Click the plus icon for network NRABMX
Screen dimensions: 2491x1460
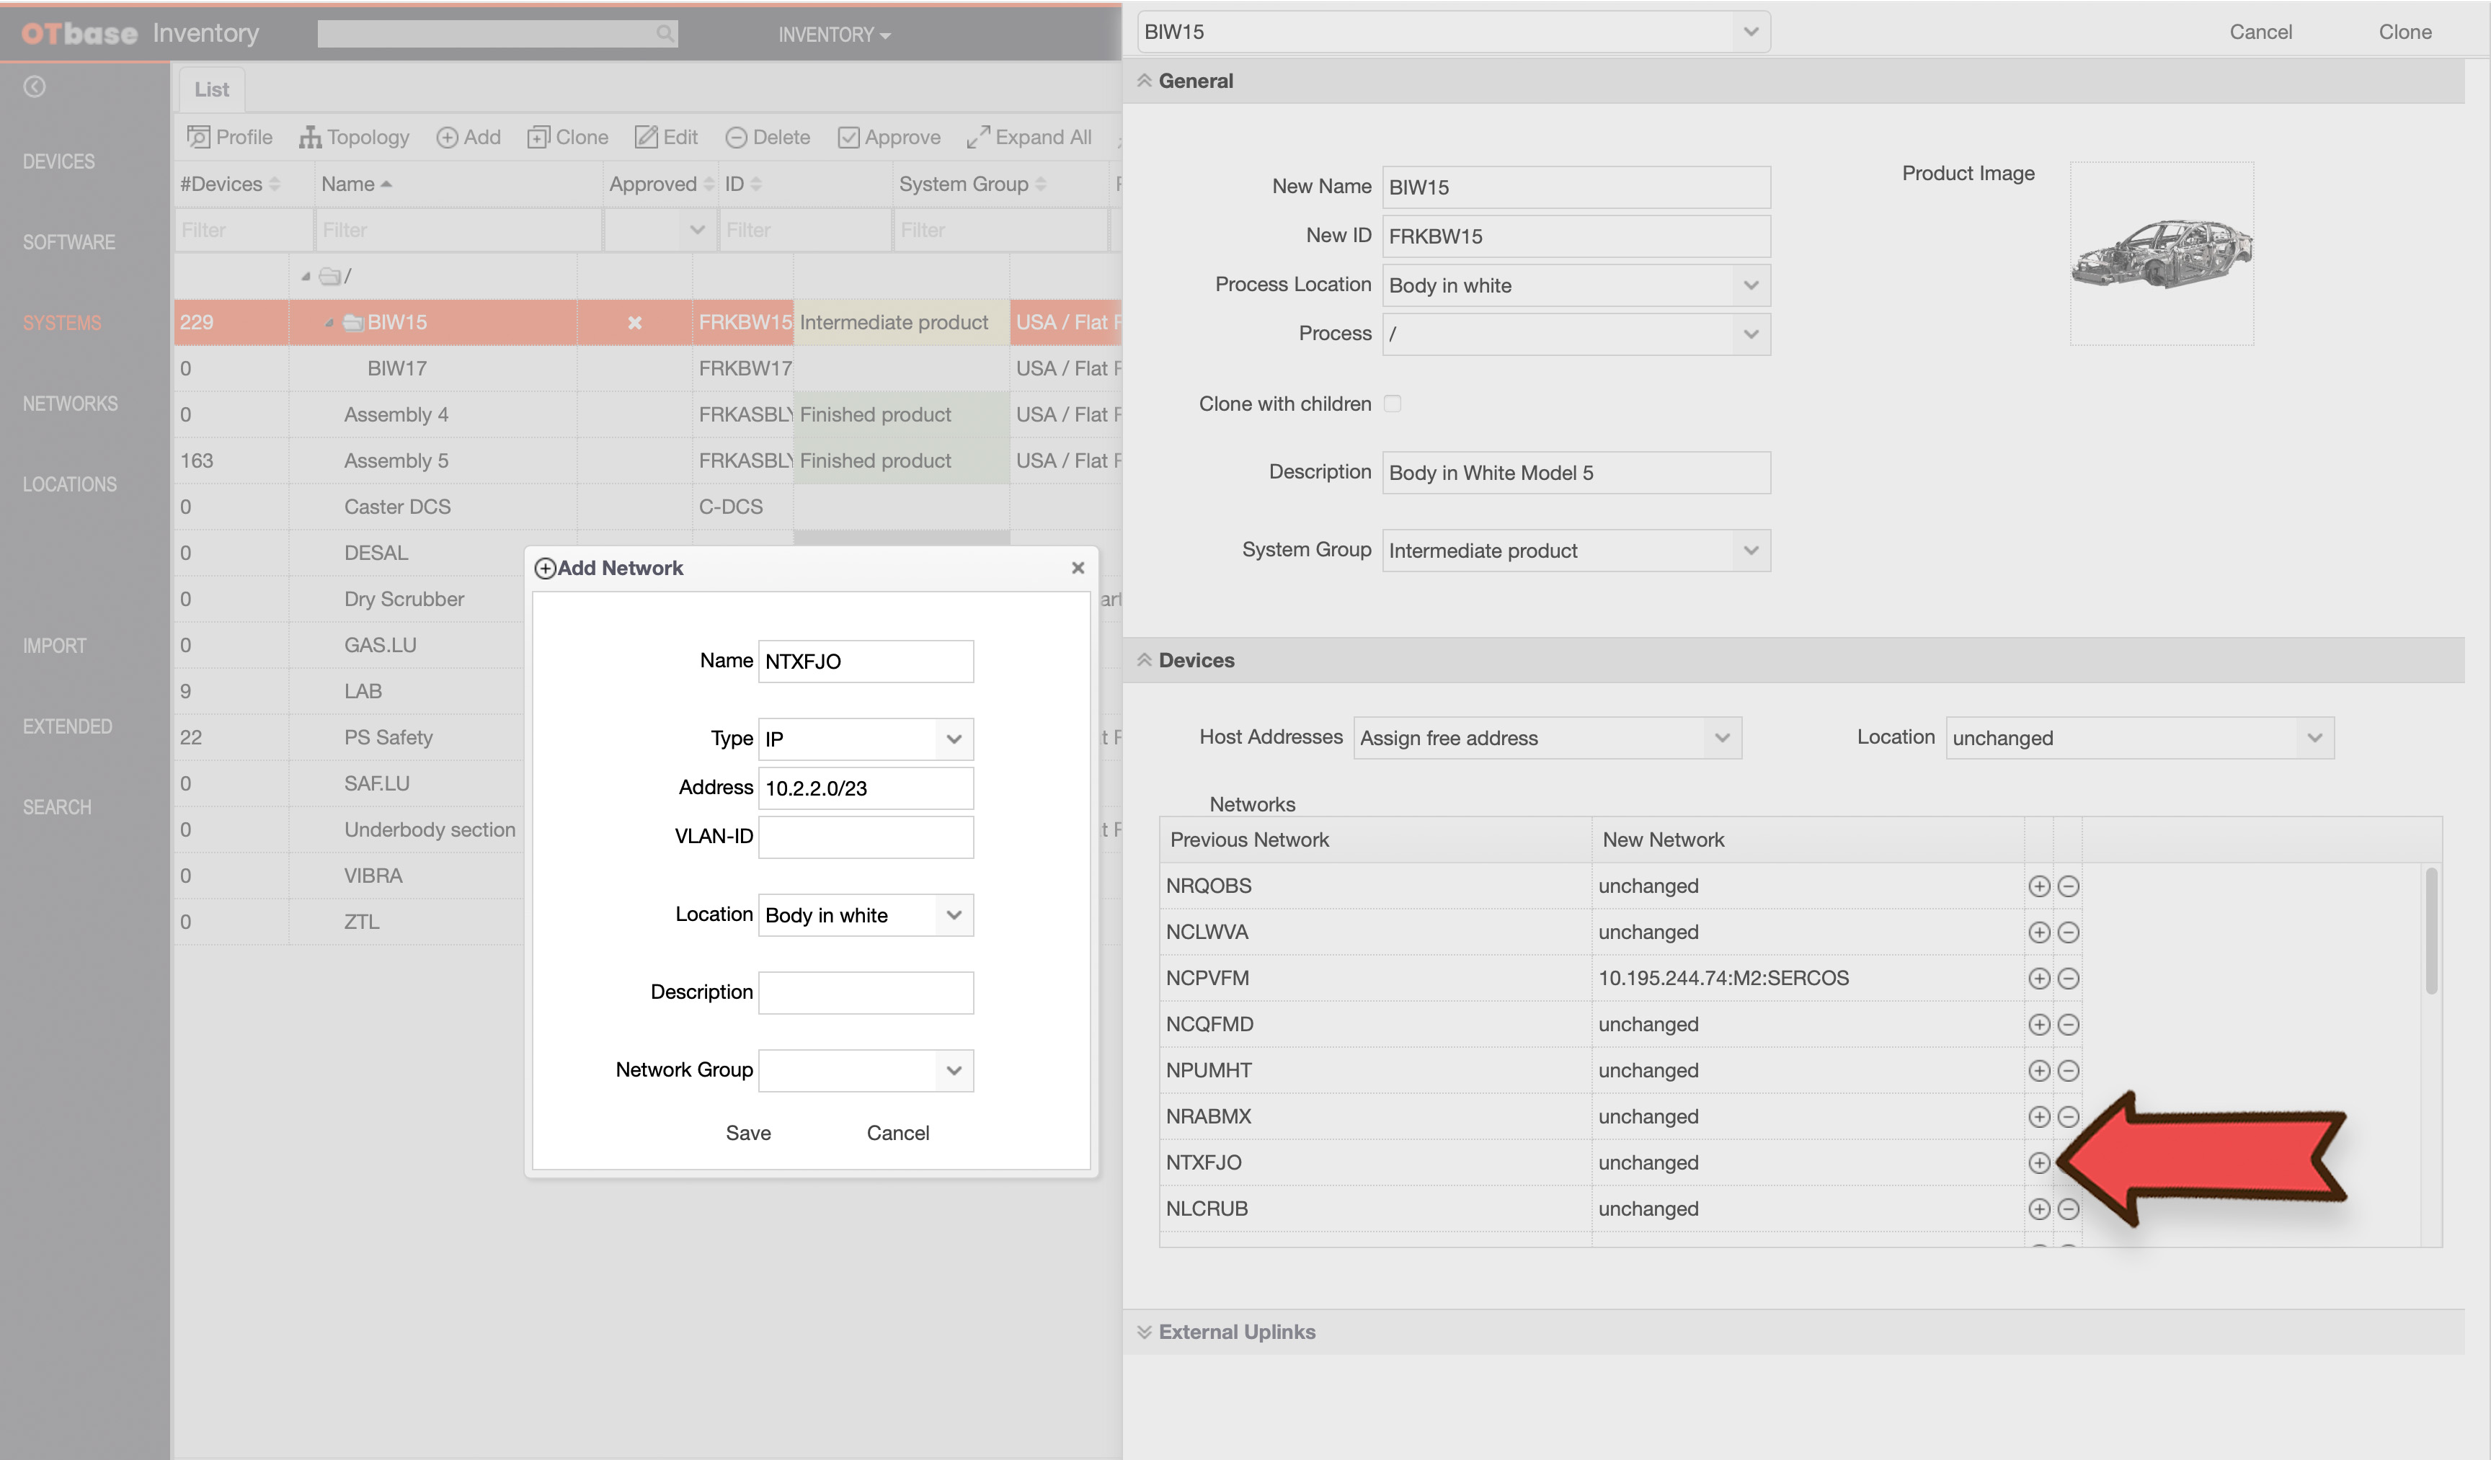(2038, 1116)
